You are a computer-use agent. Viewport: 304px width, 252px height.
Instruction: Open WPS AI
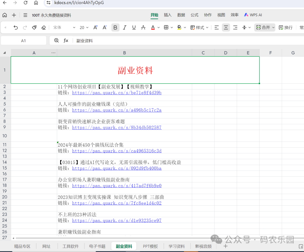point(253,15)
